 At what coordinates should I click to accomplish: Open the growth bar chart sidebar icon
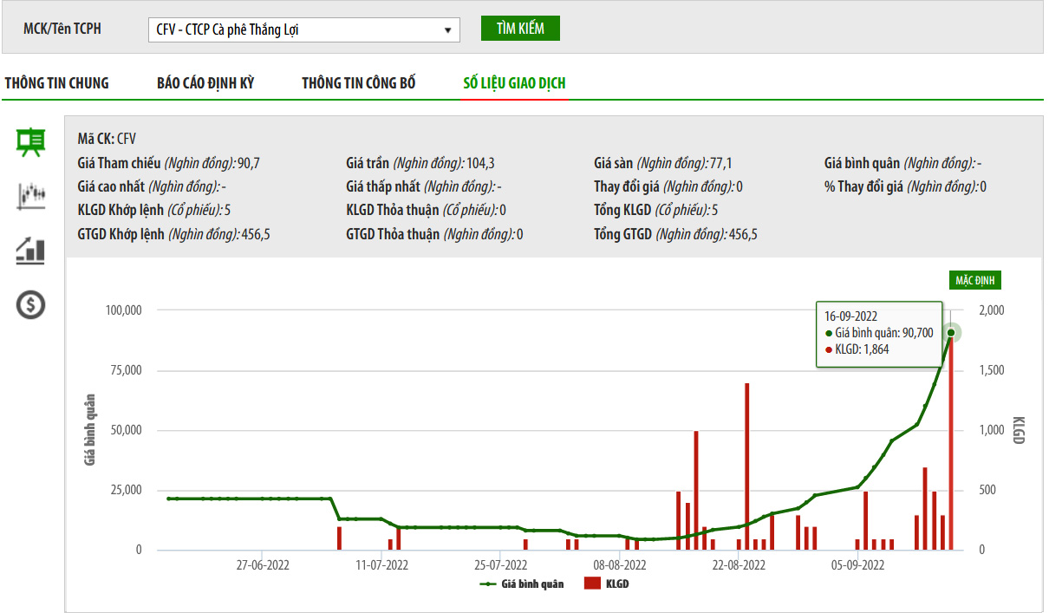pos(31,251)
